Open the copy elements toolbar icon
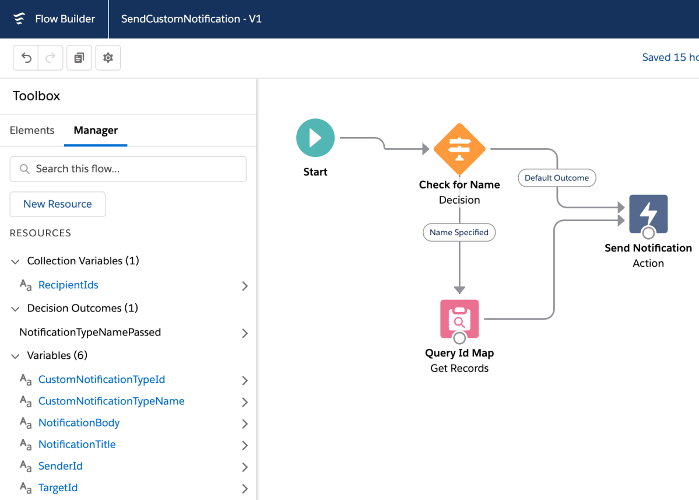Screen dimensions: 699x500 [x=79, y=58]
